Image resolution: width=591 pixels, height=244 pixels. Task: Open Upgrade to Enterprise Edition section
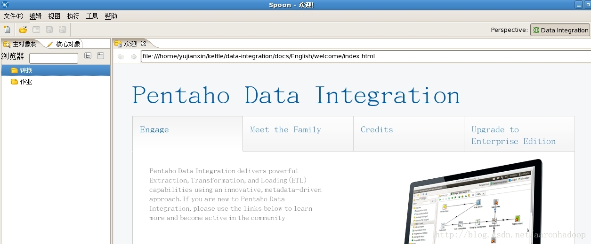pyautogui.click(x=519, y=134)
